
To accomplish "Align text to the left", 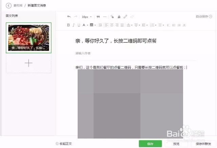I will pyautogui.click(x=106, y=25).
